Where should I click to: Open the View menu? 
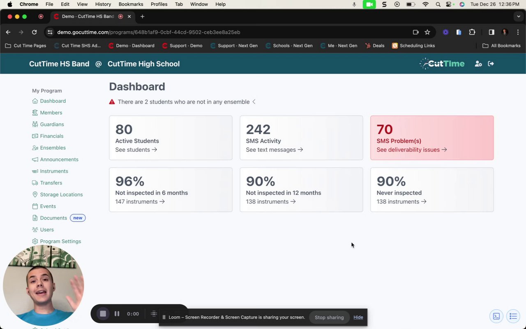point(82,4)
